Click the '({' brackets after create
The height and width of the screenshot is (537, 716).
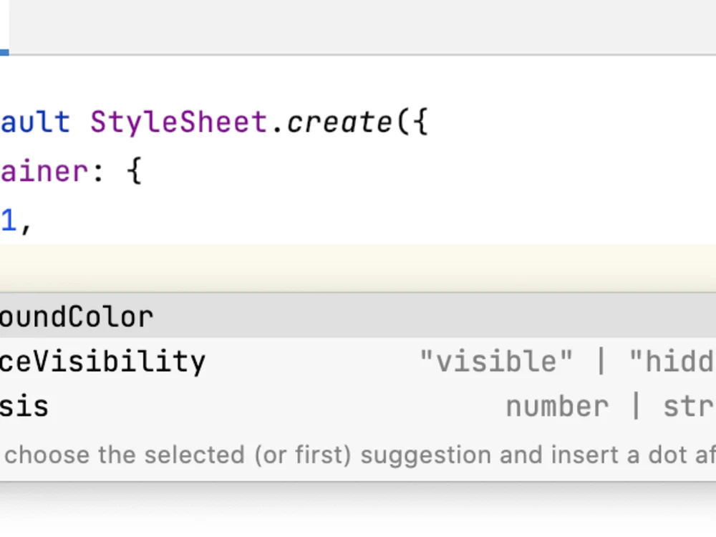point(413,122)
